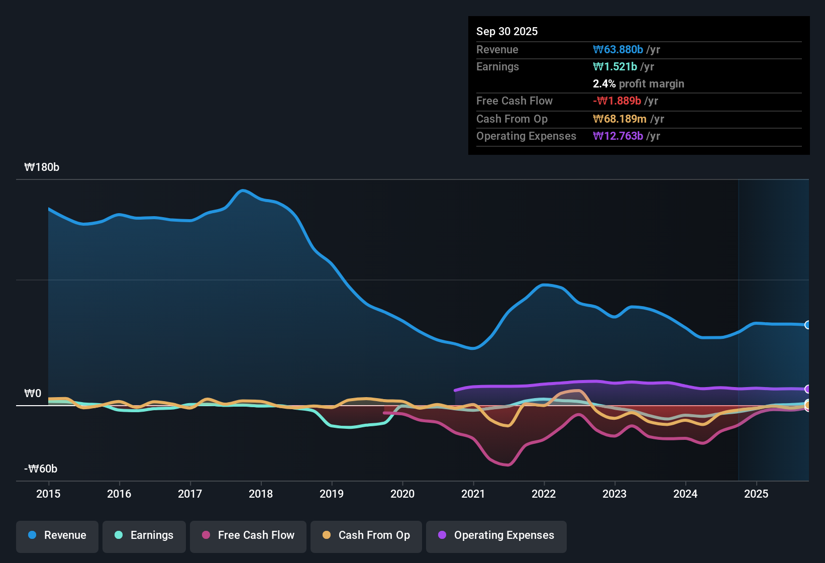Click the ₩63.880b Revenue value in tooltip
The image size is (825, 563).
pos(618,49)
